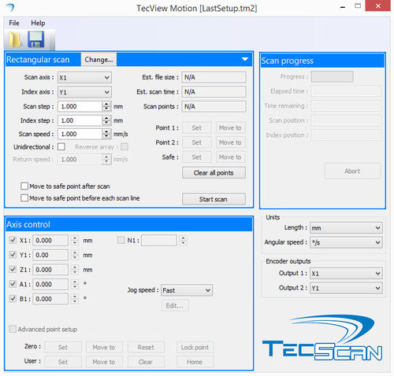Click the Scan speed value field
The height and width of the screenshot is (376, 394).
coord(80,134)
